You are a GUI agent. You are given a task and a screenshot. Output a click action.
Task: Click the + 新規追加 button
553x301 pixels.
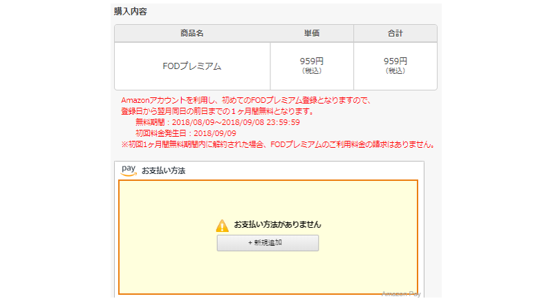click(268, 243)
